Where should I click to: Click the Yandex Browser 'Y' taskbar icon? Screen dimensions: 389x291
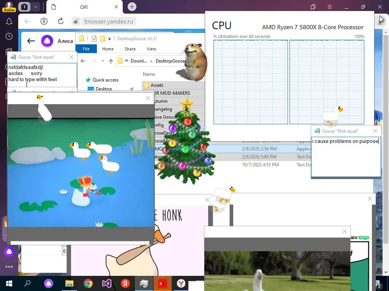[181, 283]
